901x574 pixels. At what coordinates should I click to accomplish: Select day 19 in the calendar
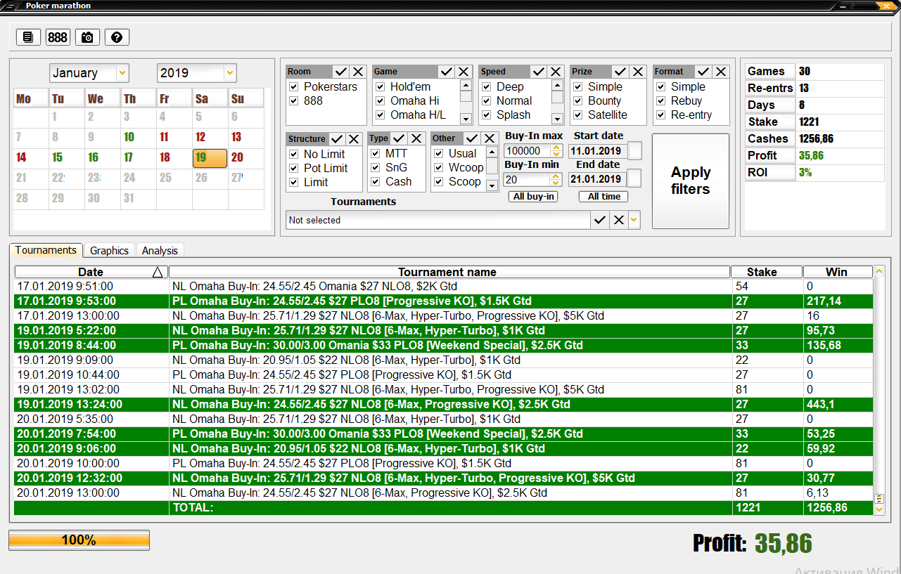pos(210,158)
